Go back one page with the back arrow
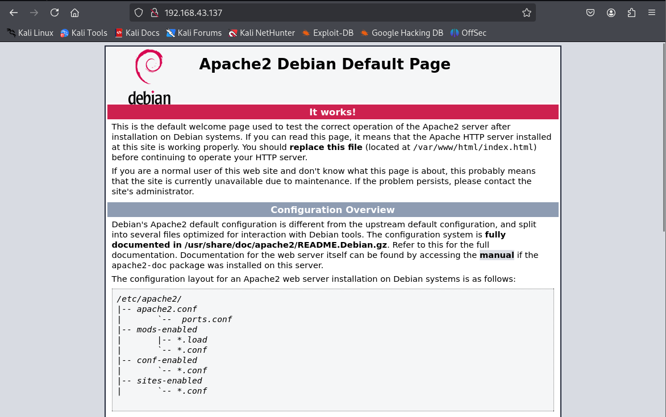The height and width of the screenshot is (417, 666). (x=14, y=12)
